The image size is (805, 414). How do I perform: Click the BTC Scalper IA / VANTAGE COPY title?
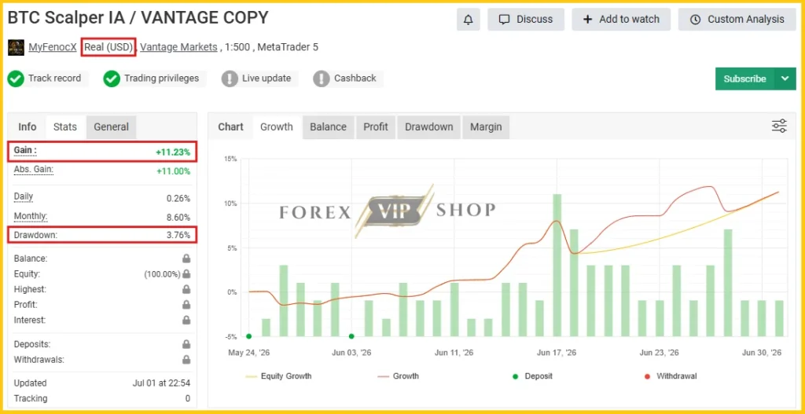pos(138,18)
